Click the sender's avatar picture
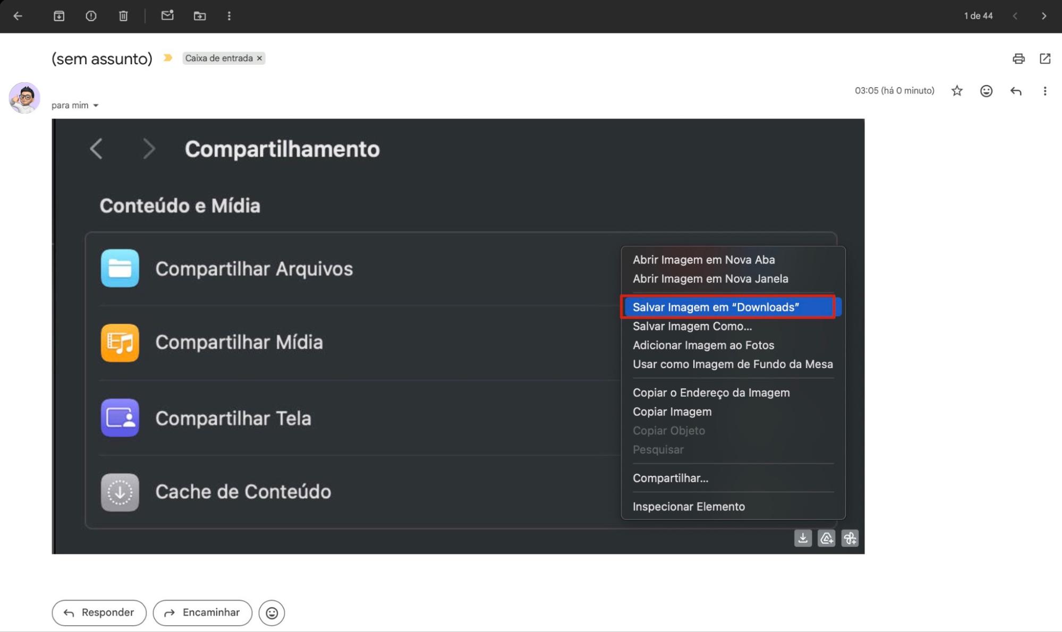This screenshot has height=632, width=1062. click(x=24, y=97)
